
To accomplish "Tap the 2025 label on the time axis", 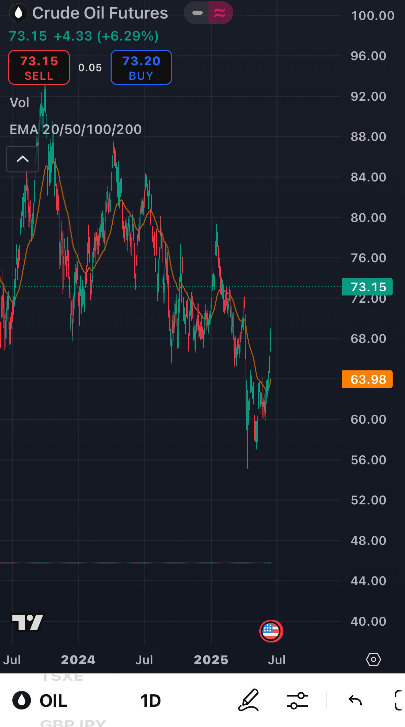I will (x=211, y=660).
